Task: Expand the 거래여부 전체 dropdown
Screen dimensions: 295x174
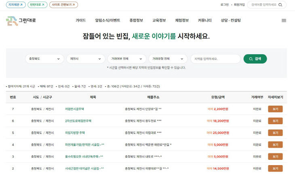Action: (x=127, y=59)
